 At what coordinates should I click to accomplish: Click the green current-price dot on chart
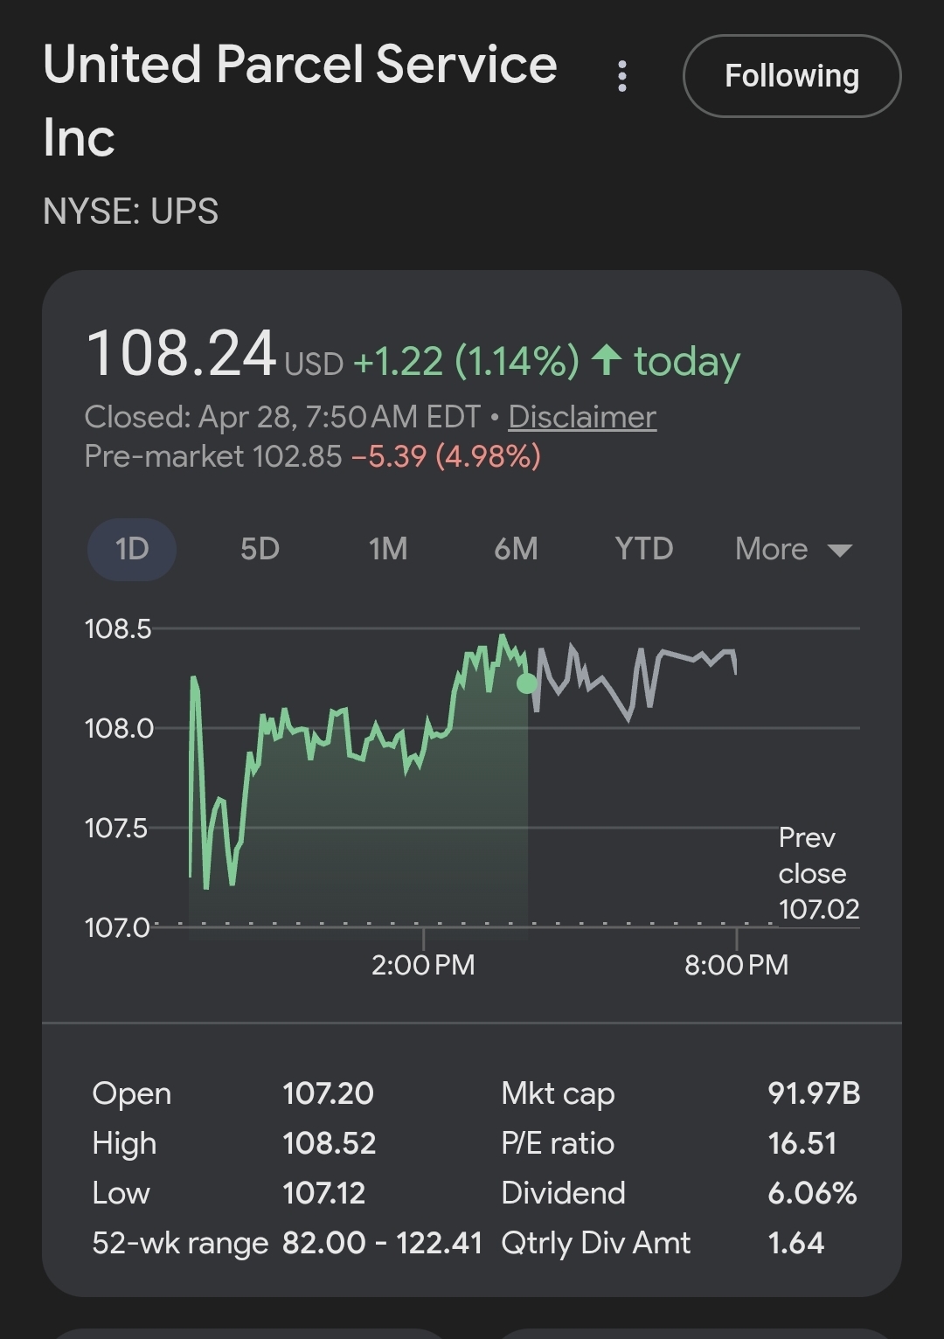pyautogui.click(x=527, y=683)
